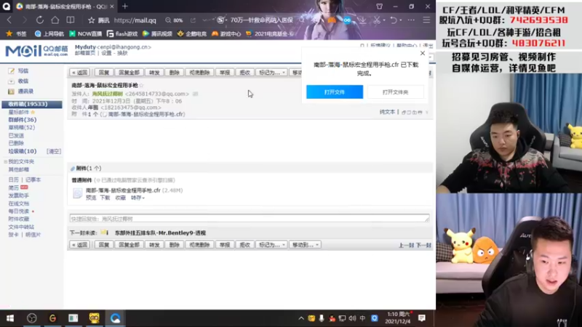Open the 草稿箱(52) drafts folder
Screen dimensions: 582x327
coord(22,127)
